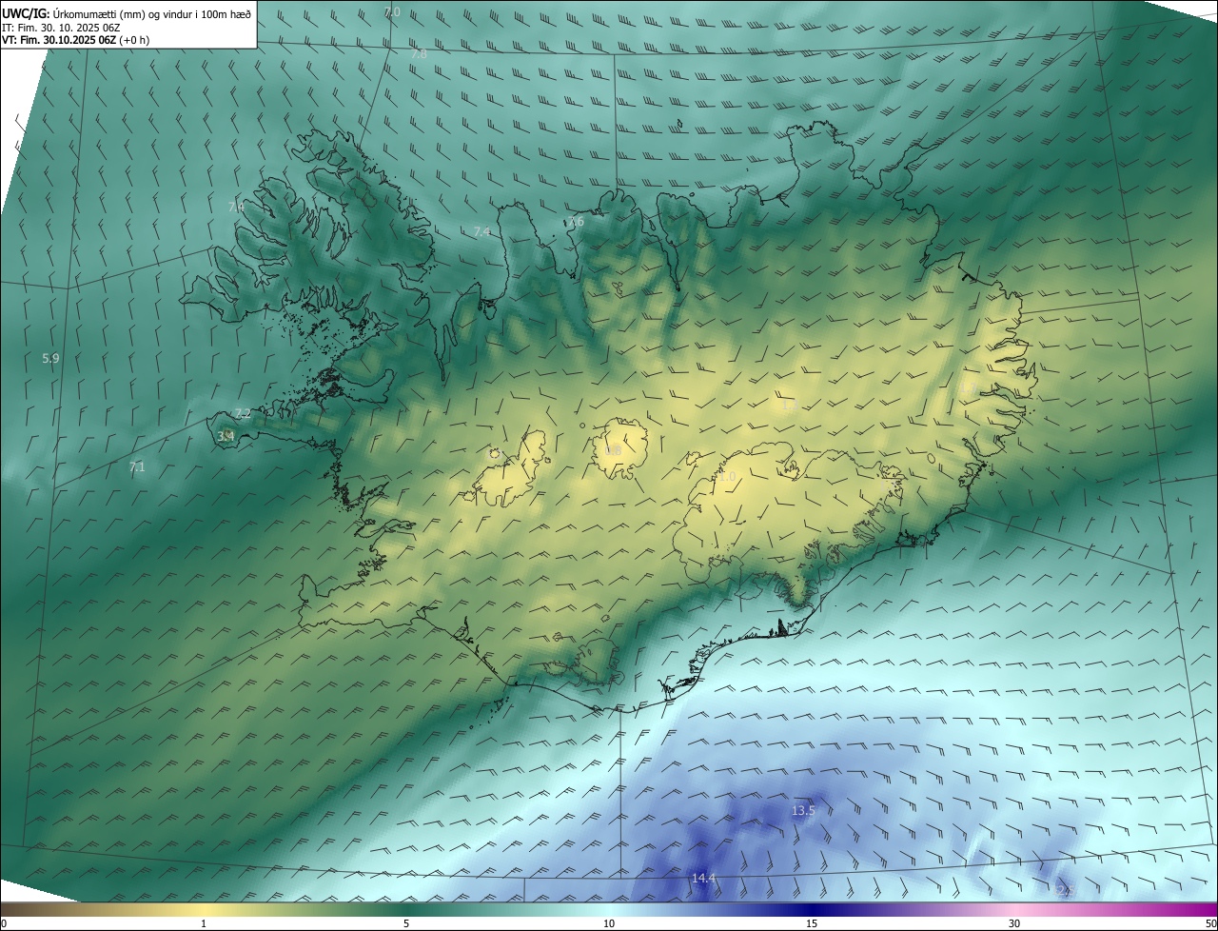Click the 1 tick on the color scale
Image resolution: width=1218 pixels, height=931 pixels.
[204, 923]
